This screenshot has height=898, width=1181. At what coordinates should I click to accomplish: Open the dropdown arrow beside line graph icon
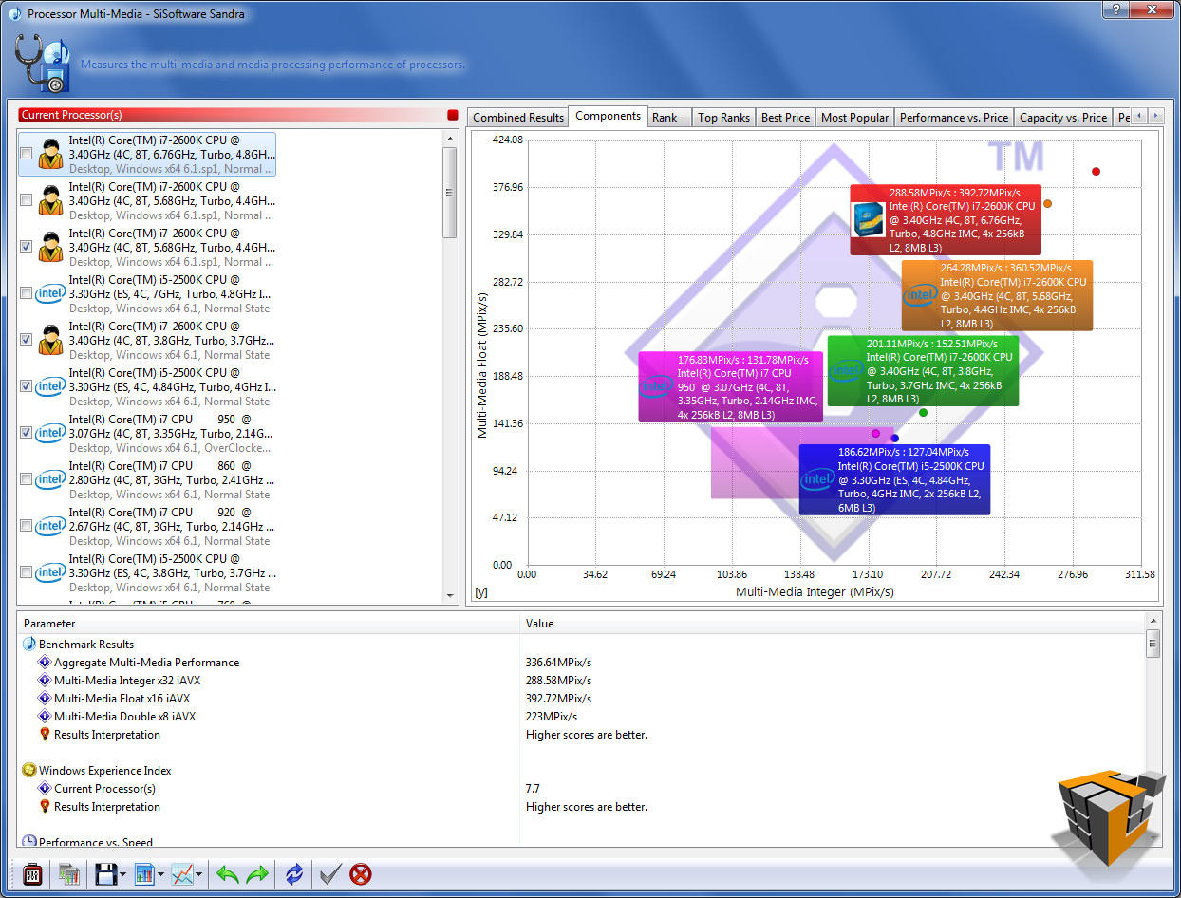click(x=199, y=874)
